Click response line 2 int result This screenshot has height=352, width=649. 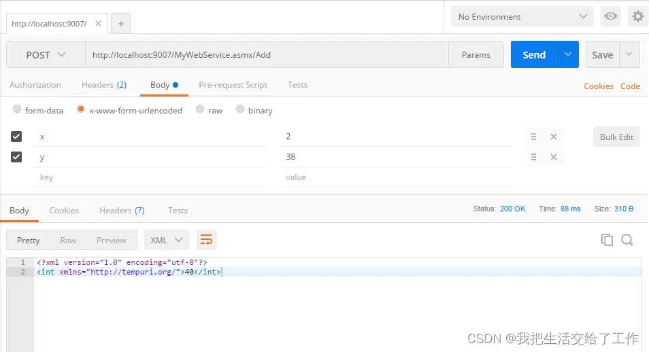point(129,272)
